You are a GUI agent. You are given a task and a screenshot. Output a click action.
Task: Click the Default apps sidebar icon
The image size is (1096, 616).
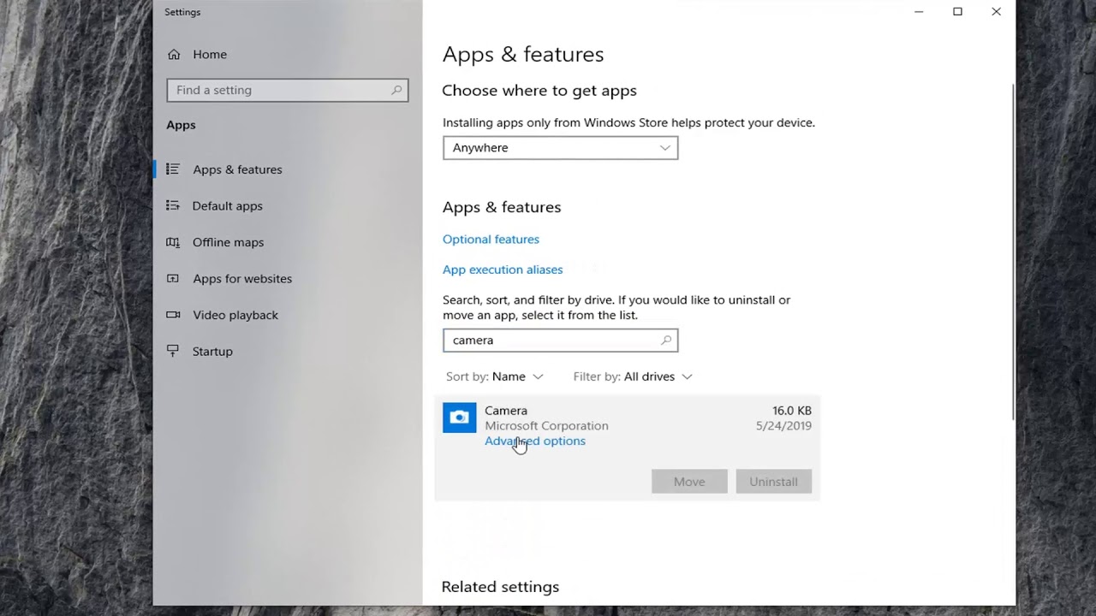click(173, 205)
